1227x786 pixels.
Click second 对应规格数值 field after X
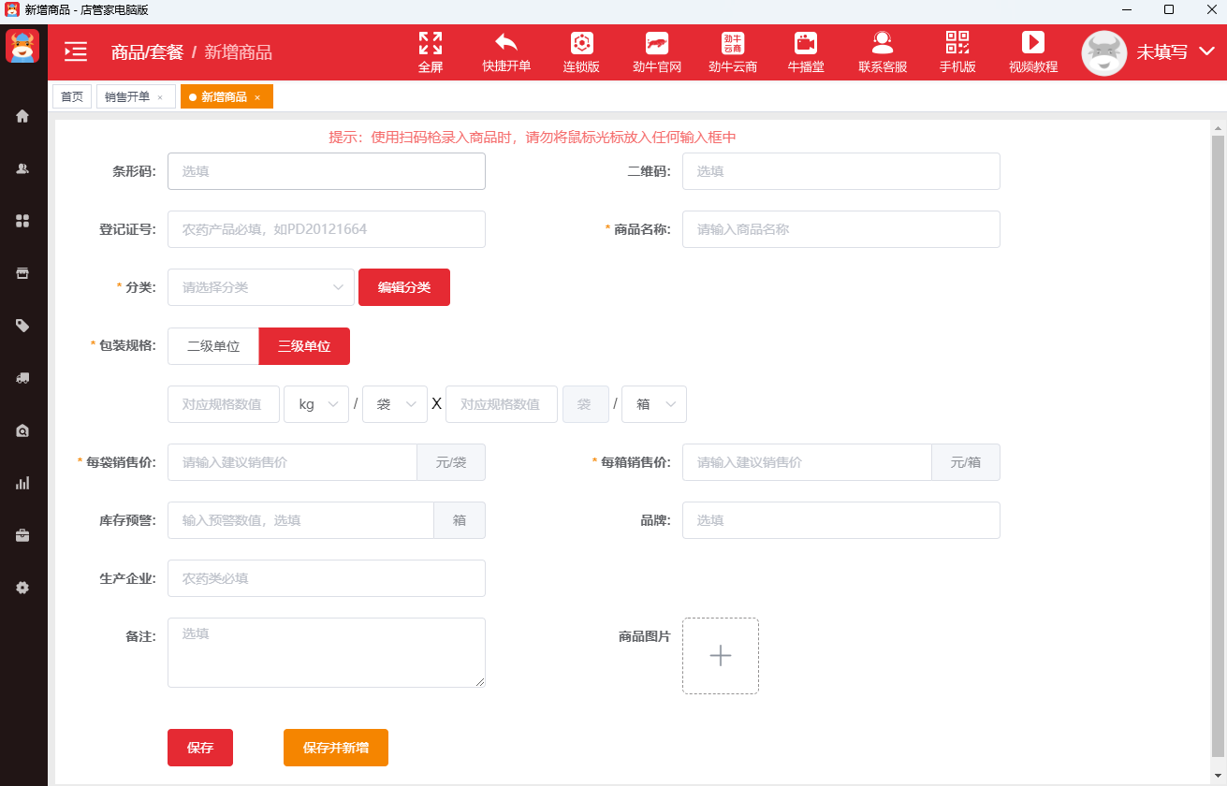click(x=502, y=404)
